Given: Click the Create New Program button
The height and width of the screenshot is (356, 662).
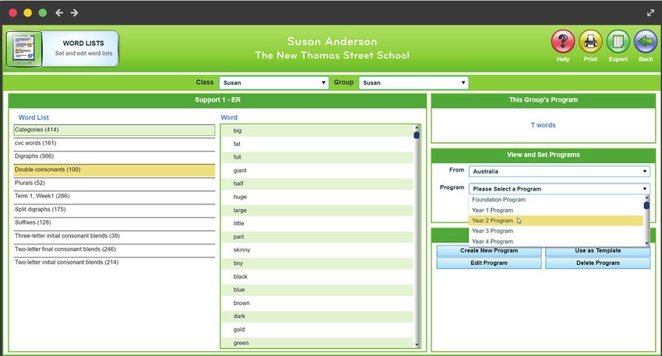Looking at the screenshot, I should tap(489, 250).
